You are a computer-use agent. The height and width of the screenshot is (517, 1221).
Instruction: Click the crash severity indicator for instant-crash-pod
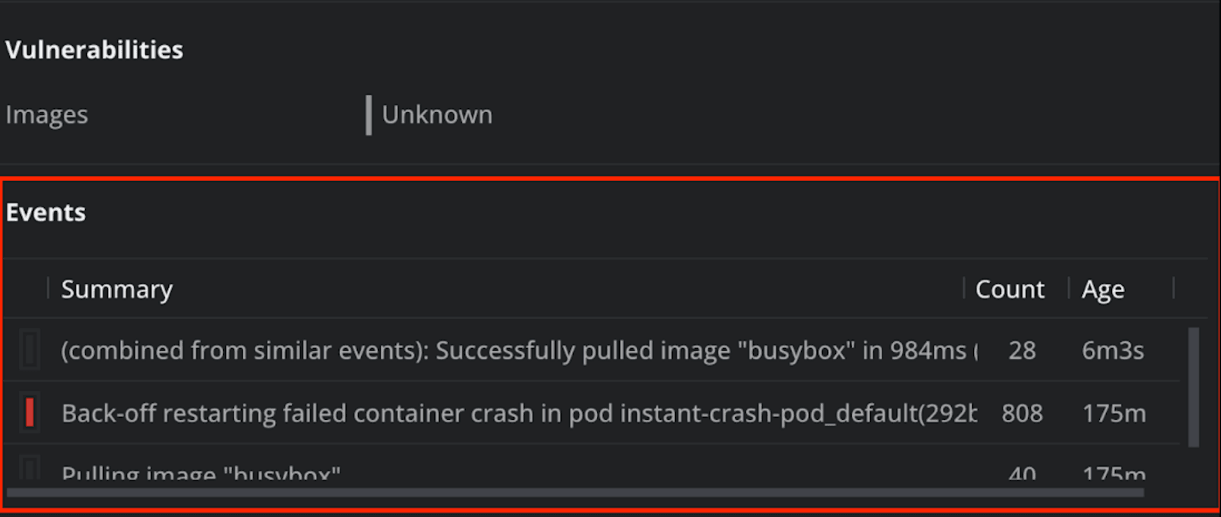30,413
